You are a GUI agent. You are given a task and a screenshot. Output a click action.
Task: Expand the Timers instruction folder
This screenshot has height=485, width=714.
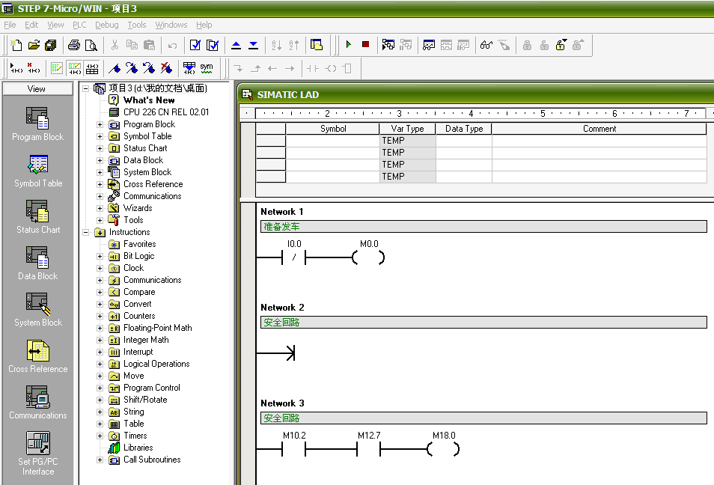coord(100,436)
